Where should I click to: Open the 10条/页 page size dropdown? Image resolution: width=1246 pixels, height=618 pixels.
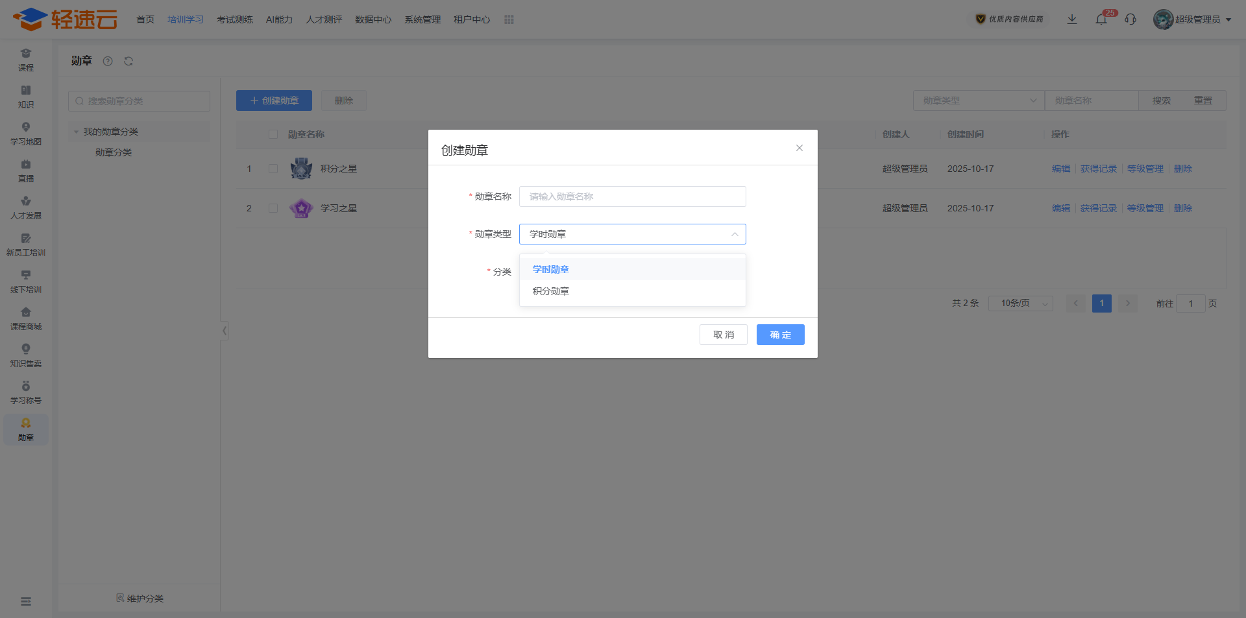tap(1020, 303)
